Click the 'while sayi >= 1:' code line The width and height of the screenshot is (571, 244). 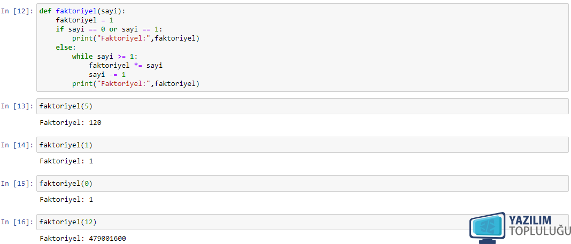coord(105,57)
